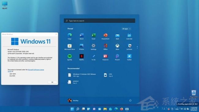Open the Netflix pinned app
Image resolution: width=199 pixels, height=112 pixels.
pyautogui.click(x=81, y=57)
